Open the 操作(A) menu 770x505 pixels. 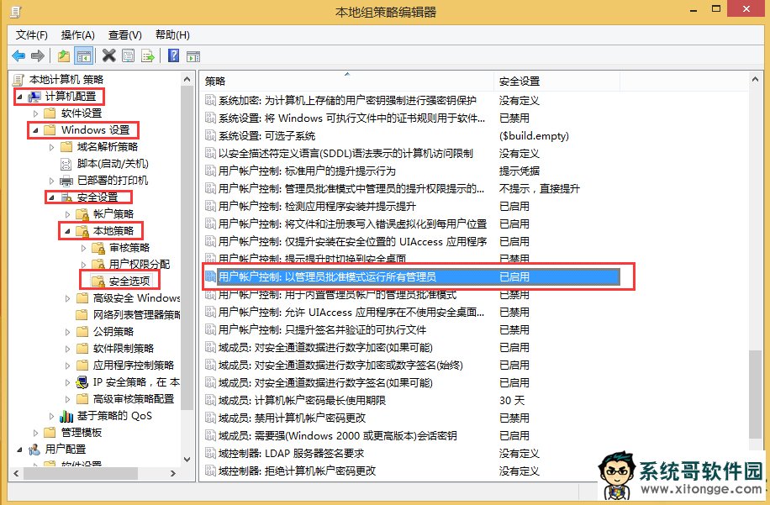tap(77, 34)
